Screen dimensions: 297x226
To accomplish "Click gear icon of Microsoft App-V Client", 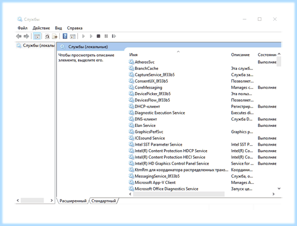I will 131,182.
